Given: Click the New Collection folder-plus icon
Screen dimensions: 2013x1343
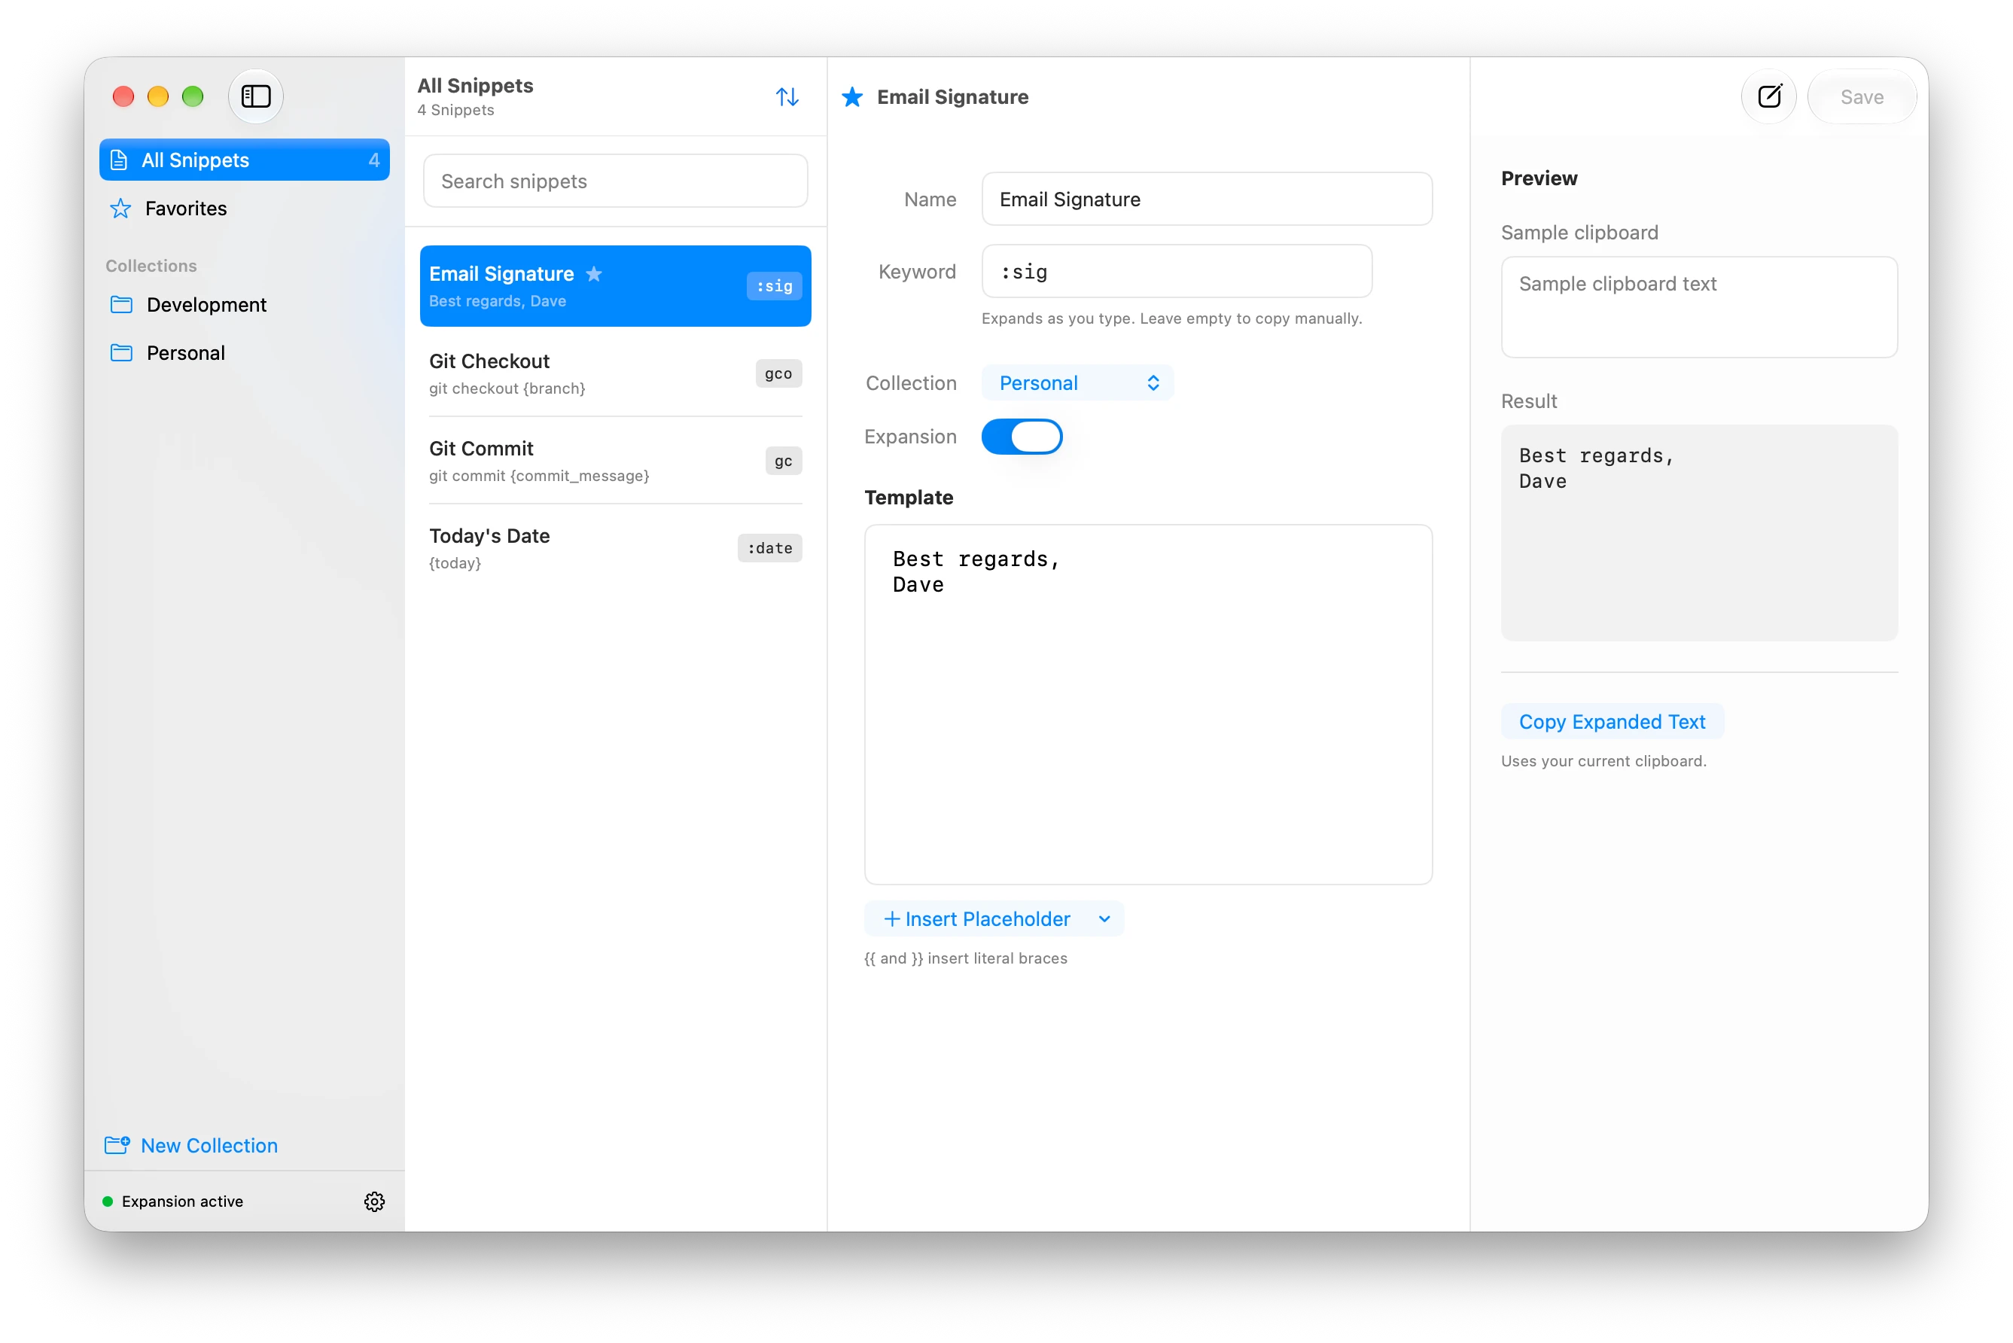Looking at the screenshot, I should pyautogui.click(x=117, y=1144).
